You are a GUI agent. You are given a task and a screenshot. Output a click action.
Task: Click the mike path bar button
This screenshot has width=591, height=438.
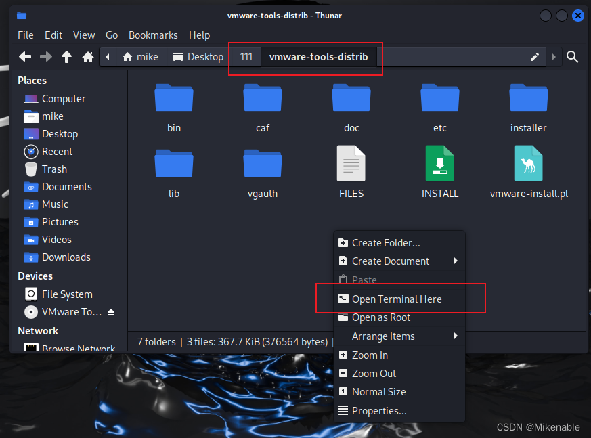coord(141,57)
